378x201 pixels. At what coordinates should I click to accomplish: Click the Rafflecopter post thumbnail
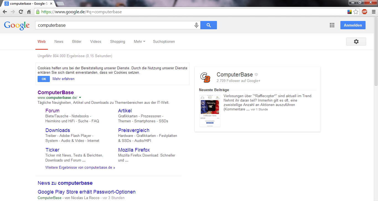pyautogui.click(x=210, y=111)
